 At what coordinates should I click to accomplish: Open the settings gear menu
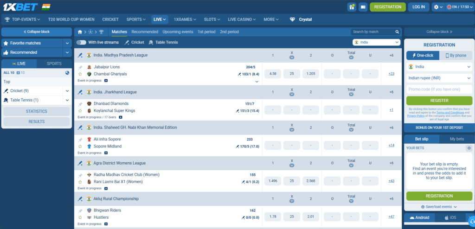point(438,6)
